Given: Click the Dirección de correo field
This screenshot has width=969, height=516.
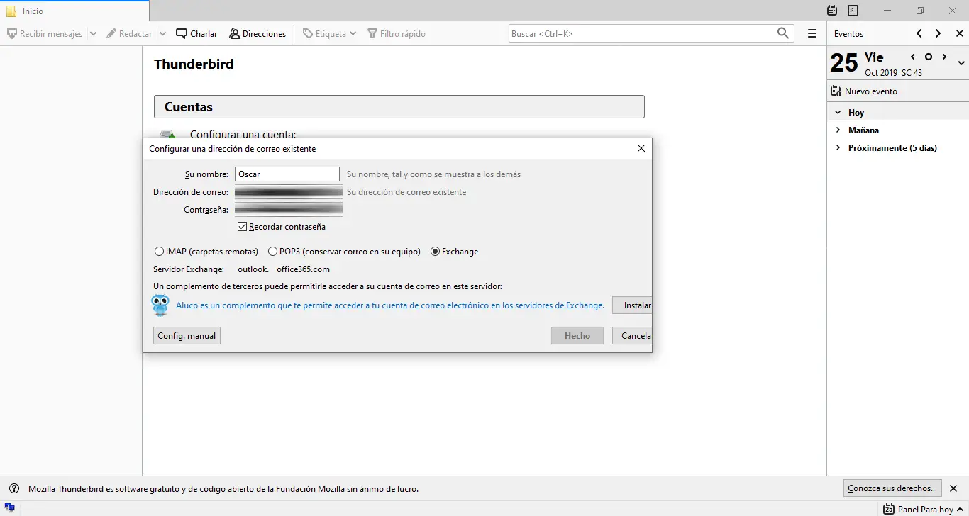Looking at the screenshot, I should point(287,192).
